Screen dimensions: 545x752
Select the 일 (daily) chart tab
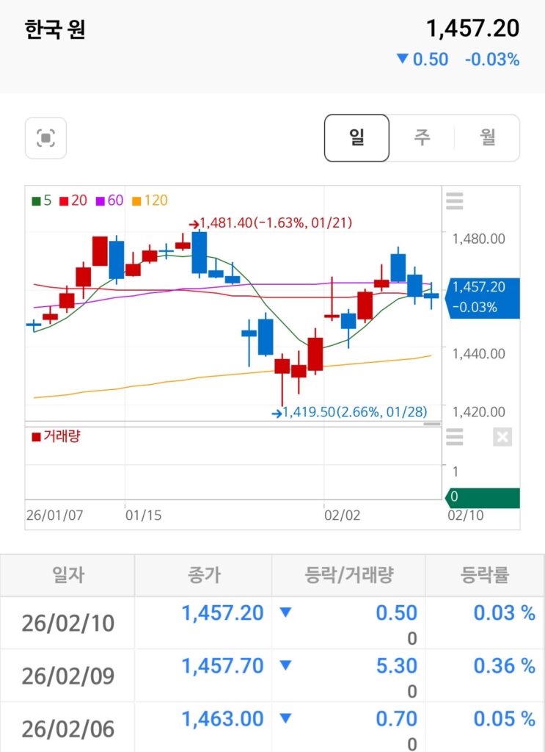(x=356, y=137)
